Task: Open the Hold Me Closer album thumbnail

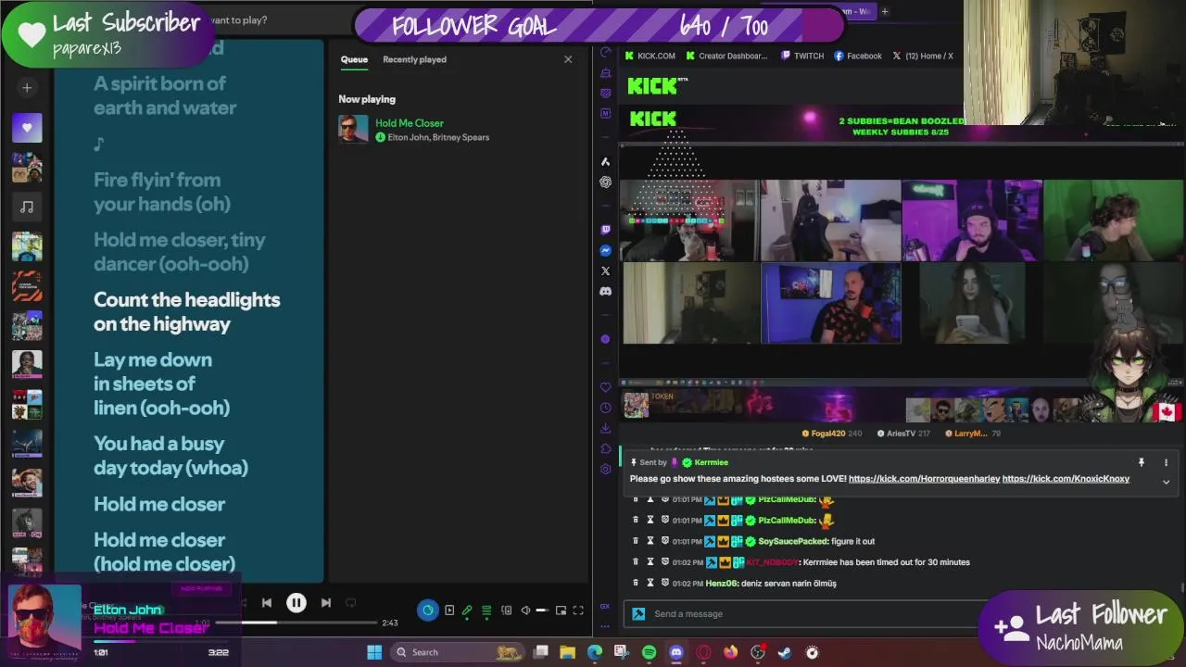Action: 353,129
